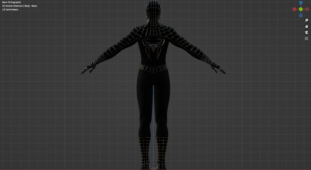
Task: Toggle perspective/orthographic grid icon
Action: 306,39
